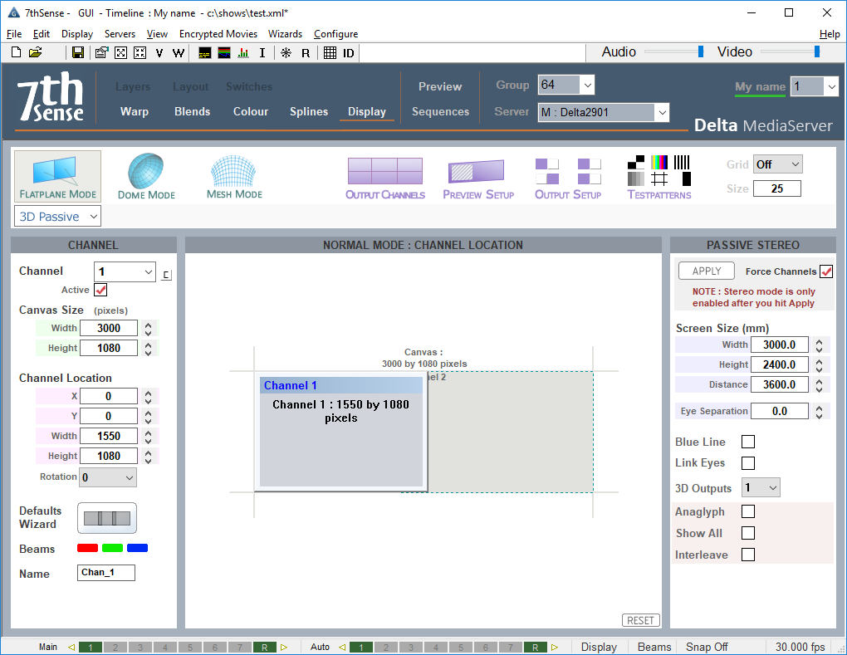This screenshot has width=847, height=655.
Task: Click the Eye Separation value field
Action: 780,411
